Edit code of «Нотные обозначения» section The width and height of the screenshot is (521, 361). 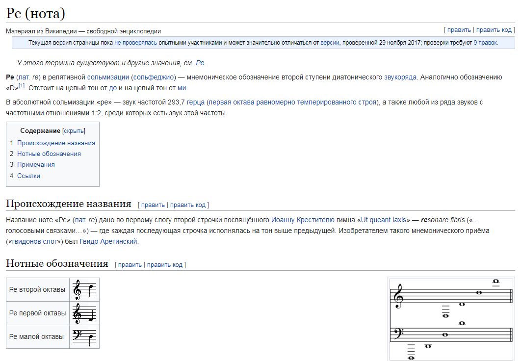click(x=165, y=265)
